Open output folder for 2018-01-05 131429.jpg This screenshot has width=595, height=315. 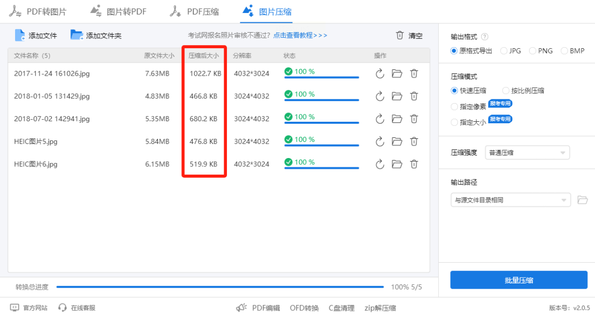pyautogui.click(x=397, y=96)
